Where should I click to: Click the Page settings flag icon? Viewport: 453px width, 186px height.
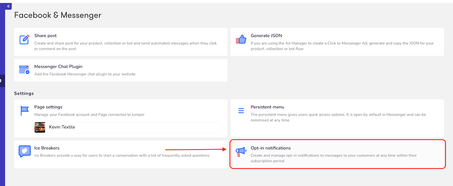point(25,111)
